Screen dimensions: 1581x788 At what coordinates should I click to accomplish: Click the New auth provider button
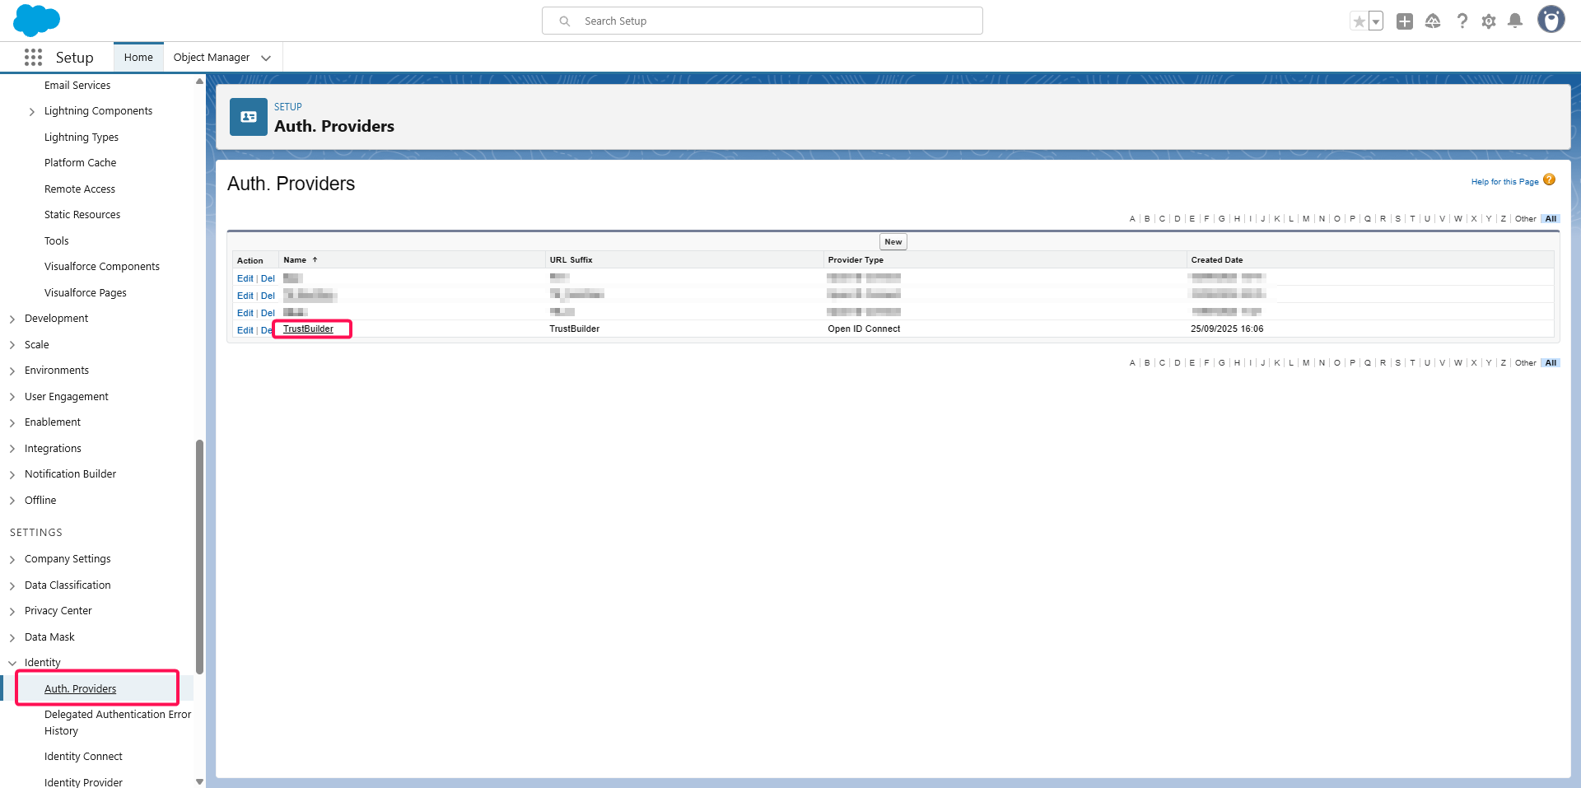click(893, 242)
